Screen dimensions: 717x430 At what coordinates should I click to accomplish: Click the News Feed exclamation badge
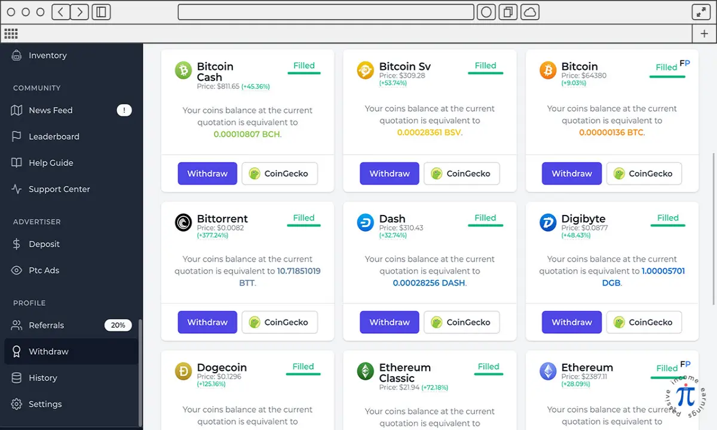click(124, 110)
